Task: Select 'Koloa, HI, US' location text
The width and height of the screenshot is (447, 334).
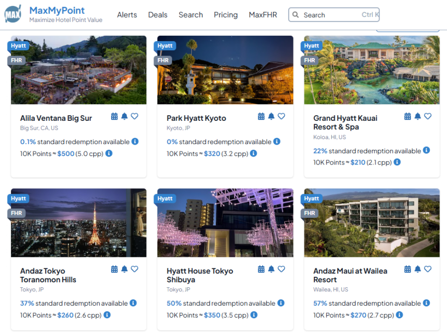Action: pyautogui.click(x=330, y=137)
